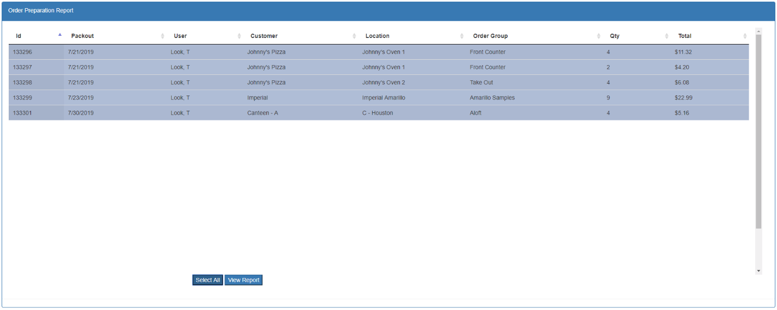Click packout date 7/30/2019
The height and width of the screenshot is (310, 777).
point(80,113)
